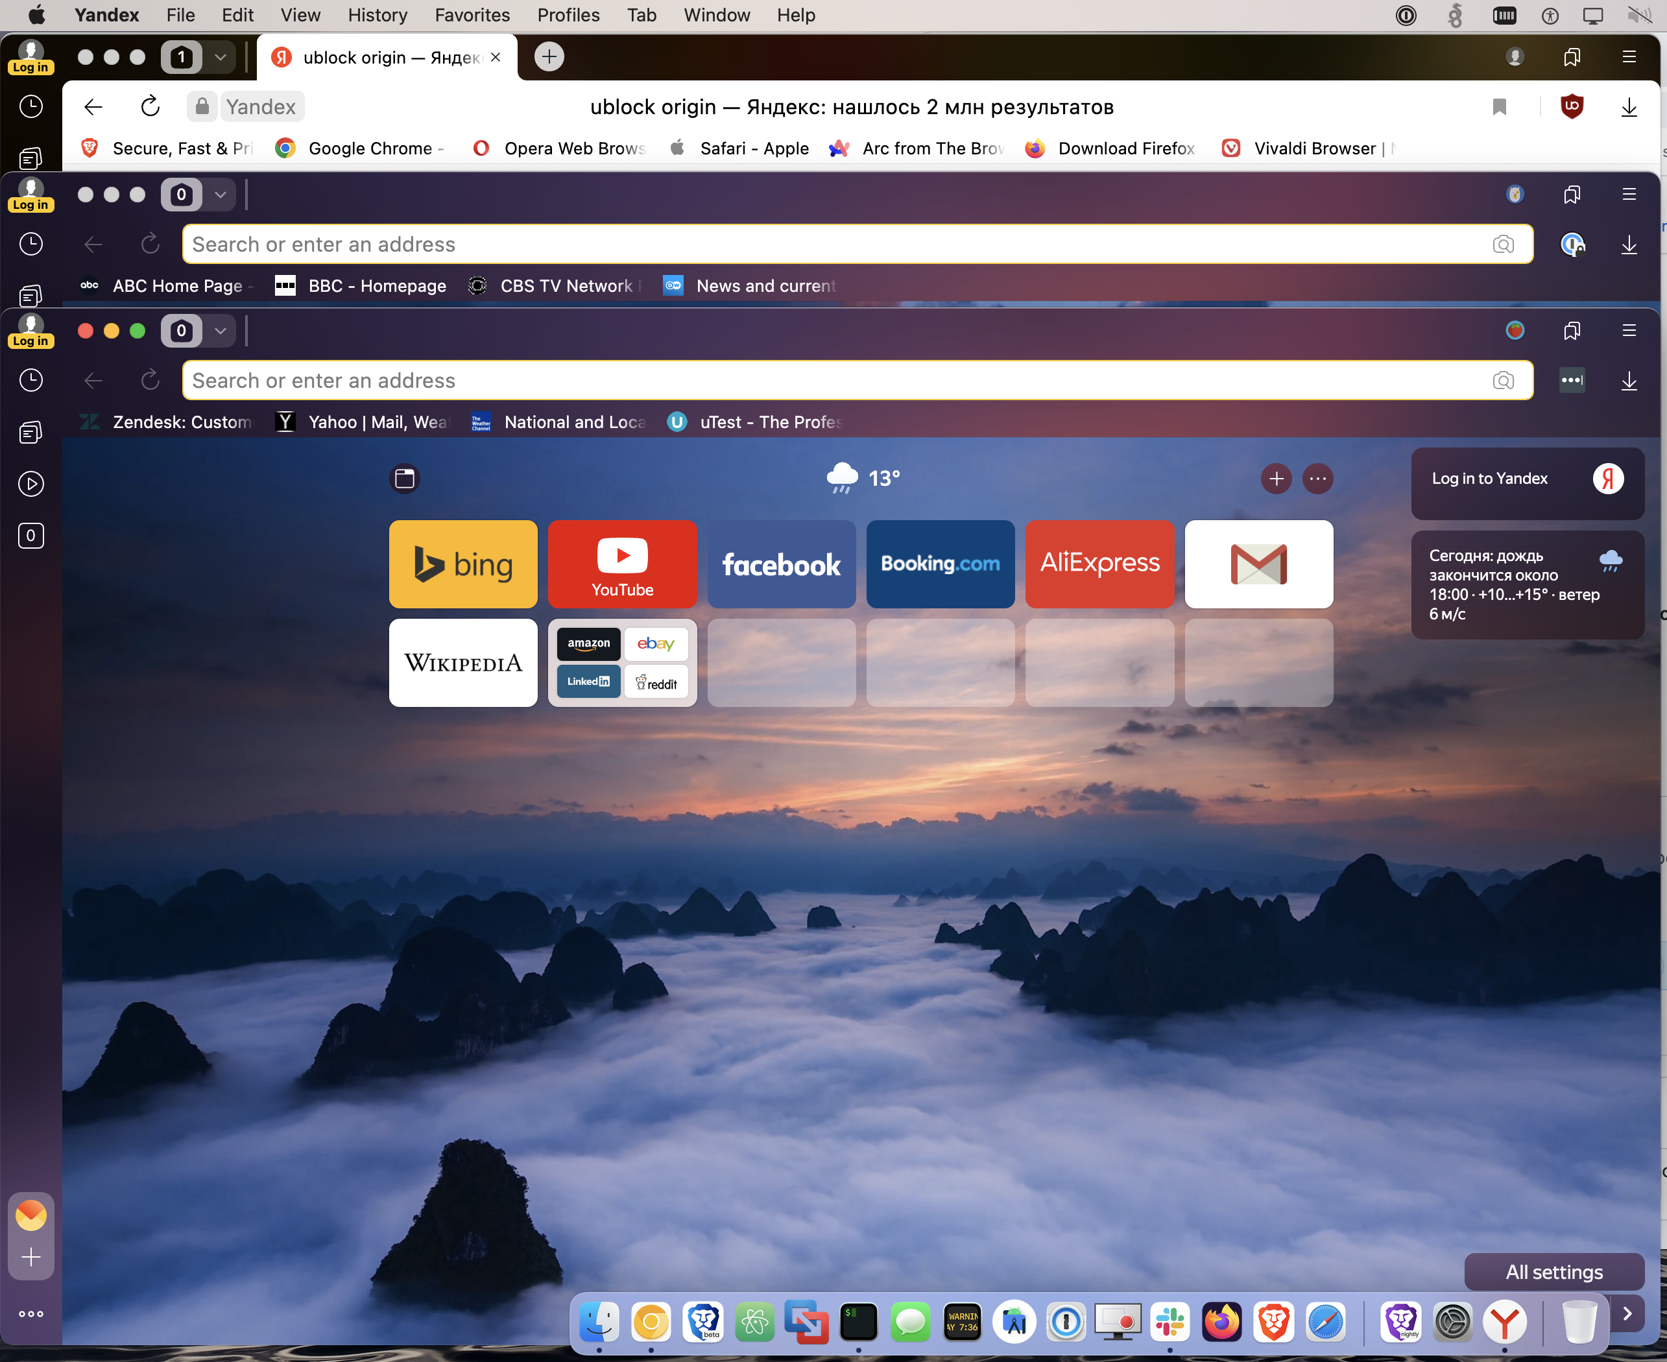Expand tab list chevron in front window
The width and height of the screenshot is (1667, 1362).
[221, 330]
